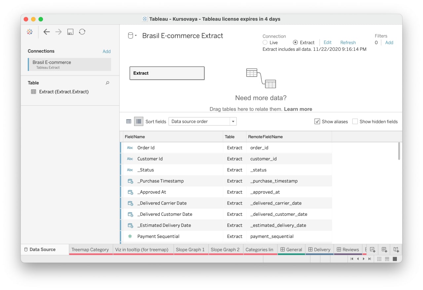
Task: Click the Brasil E-commerce Extract title
Action: pyautogui.click(x=183, y=36)
